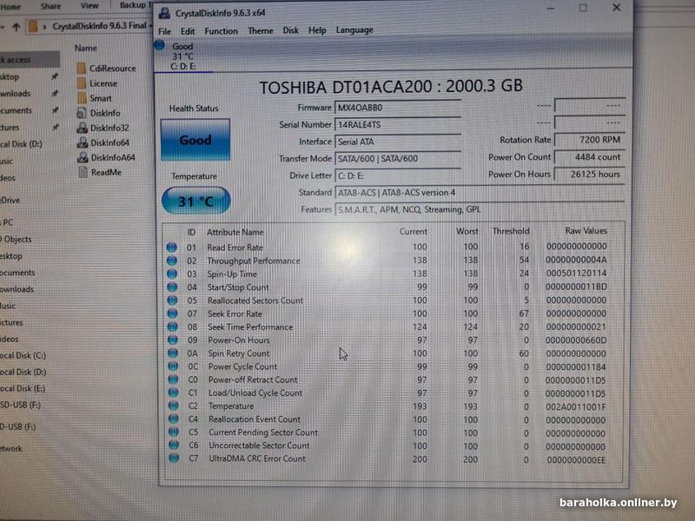Open the Share tab in Explorer ribbon
695x521 pixels.
coord(50,7)
